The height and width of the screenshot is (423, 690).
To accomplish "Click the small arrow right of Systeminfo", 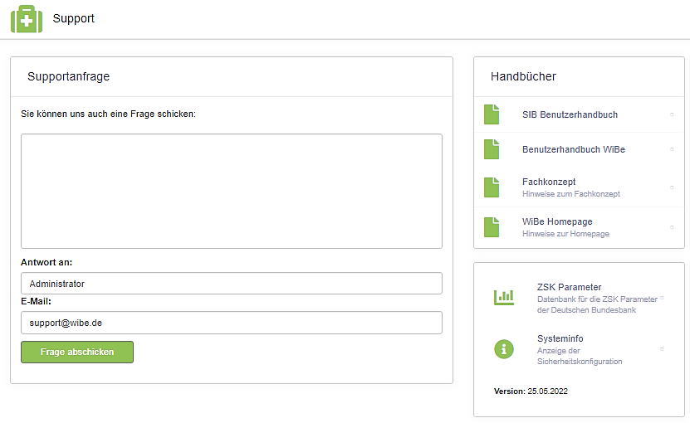I will coord(662,349).
